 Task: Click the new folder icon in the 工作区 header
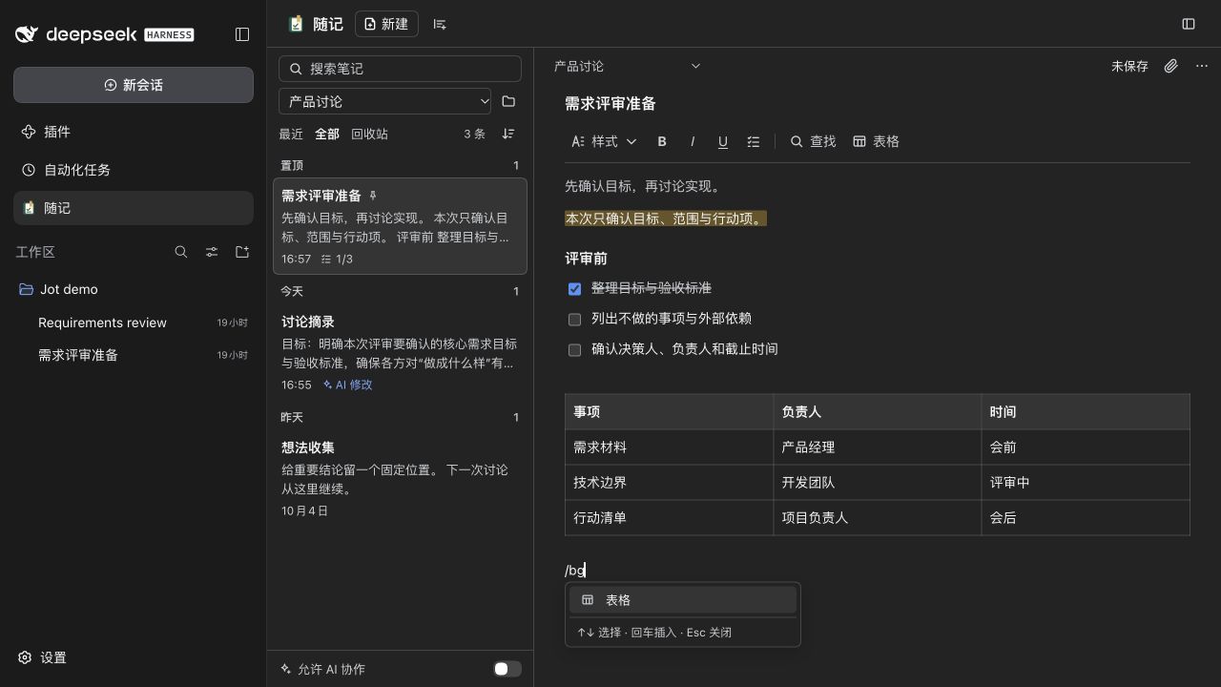(x=242, y=252)
